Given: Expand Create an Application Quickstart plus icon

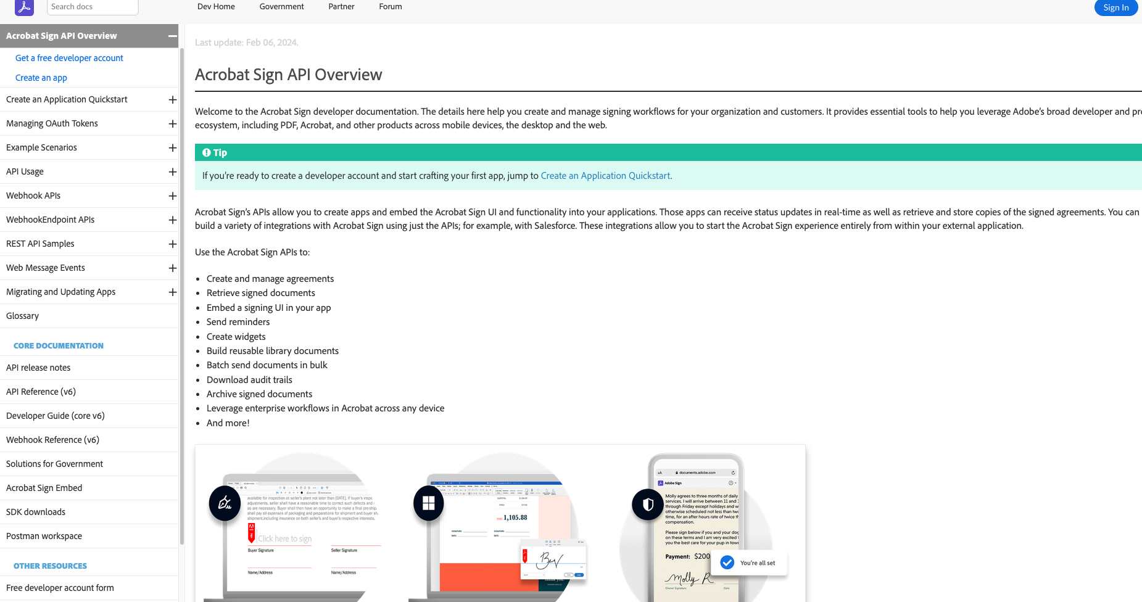Looking at the screenshot, I should 173,100.
